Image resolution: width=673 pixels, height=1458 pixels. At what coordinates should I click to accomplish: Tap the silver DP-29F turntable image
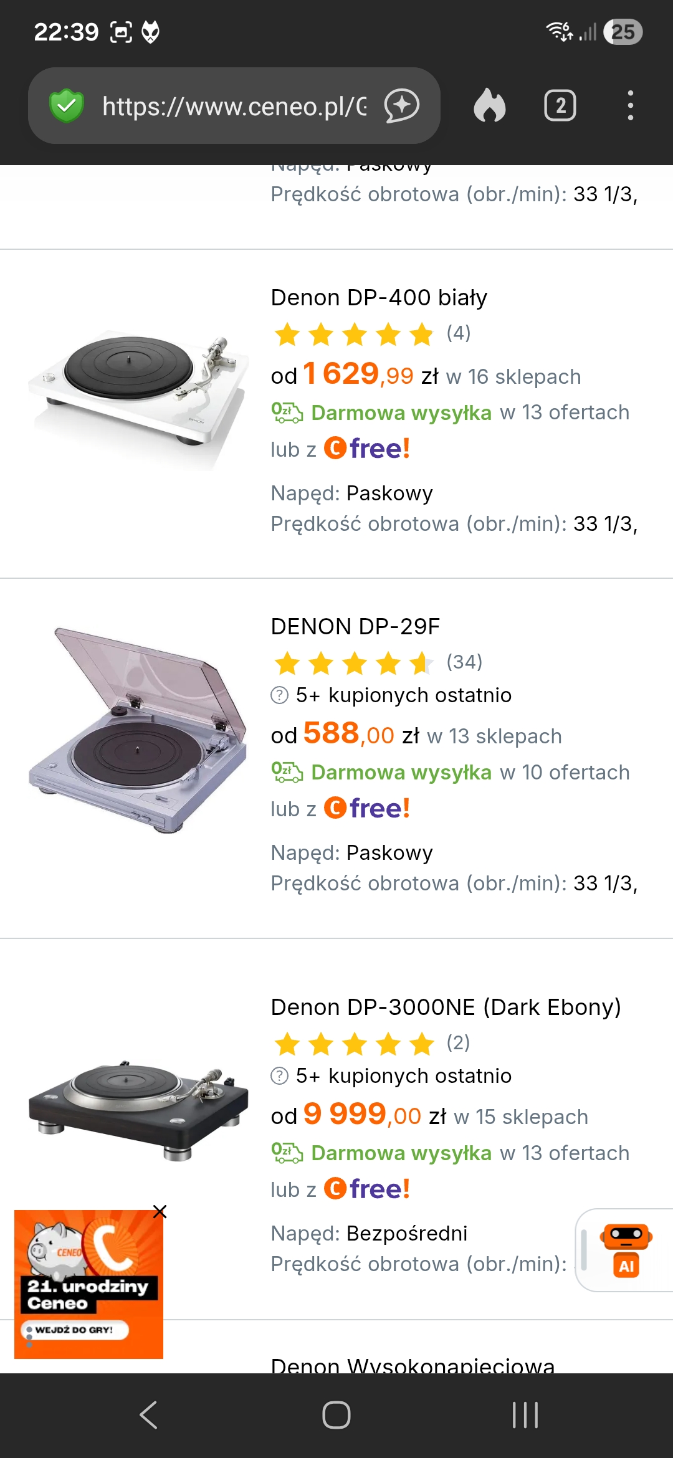pyautogui.click(x=138, y=729)
